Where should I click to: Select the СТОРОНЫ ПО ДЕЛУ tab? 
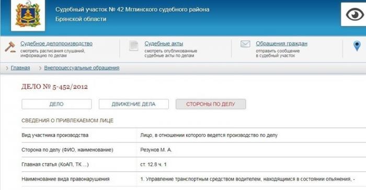coord(211,104)
